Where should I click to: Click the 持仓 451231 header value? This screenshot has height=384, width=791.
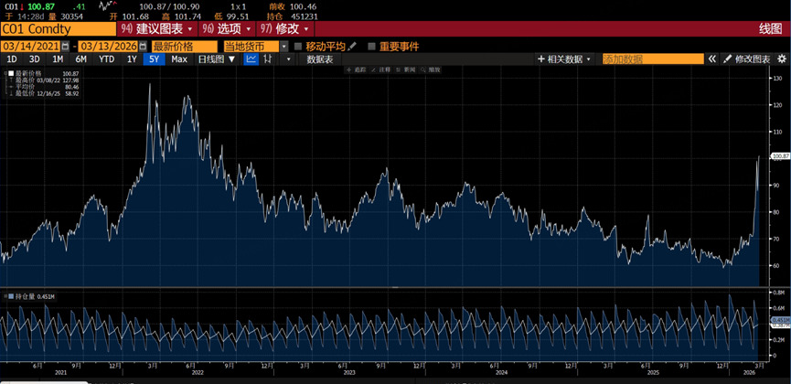(294, 16)
